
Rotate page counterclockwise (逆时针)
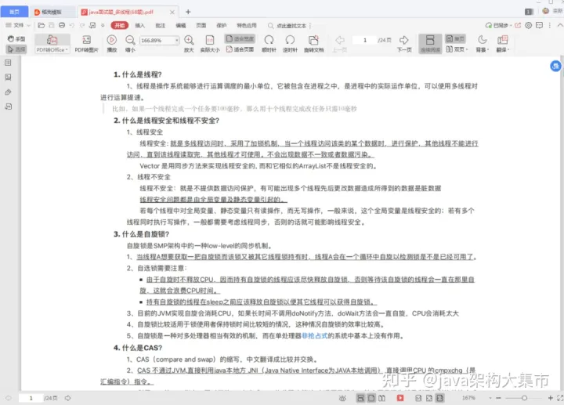point(290,44)
